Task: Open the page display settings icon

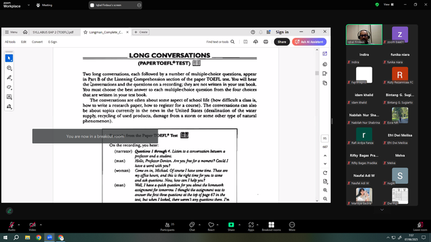Action: click(325, 182)
